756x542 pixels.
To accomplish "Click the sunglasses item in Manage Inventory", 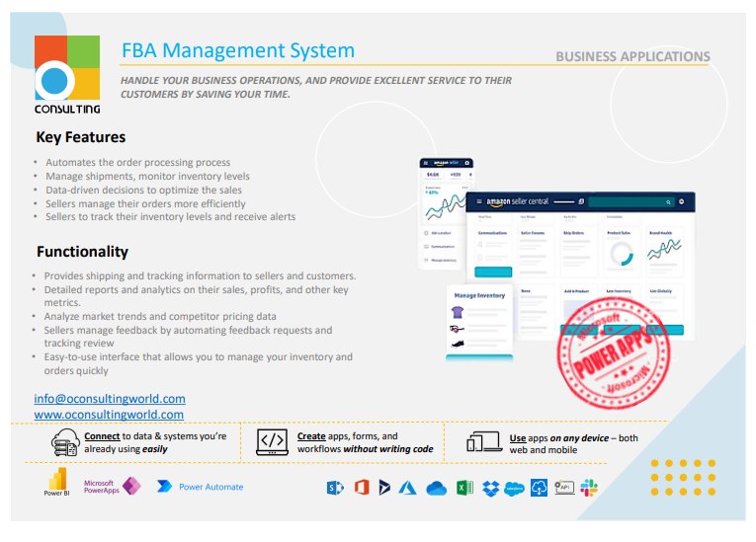I will (457, 329).
